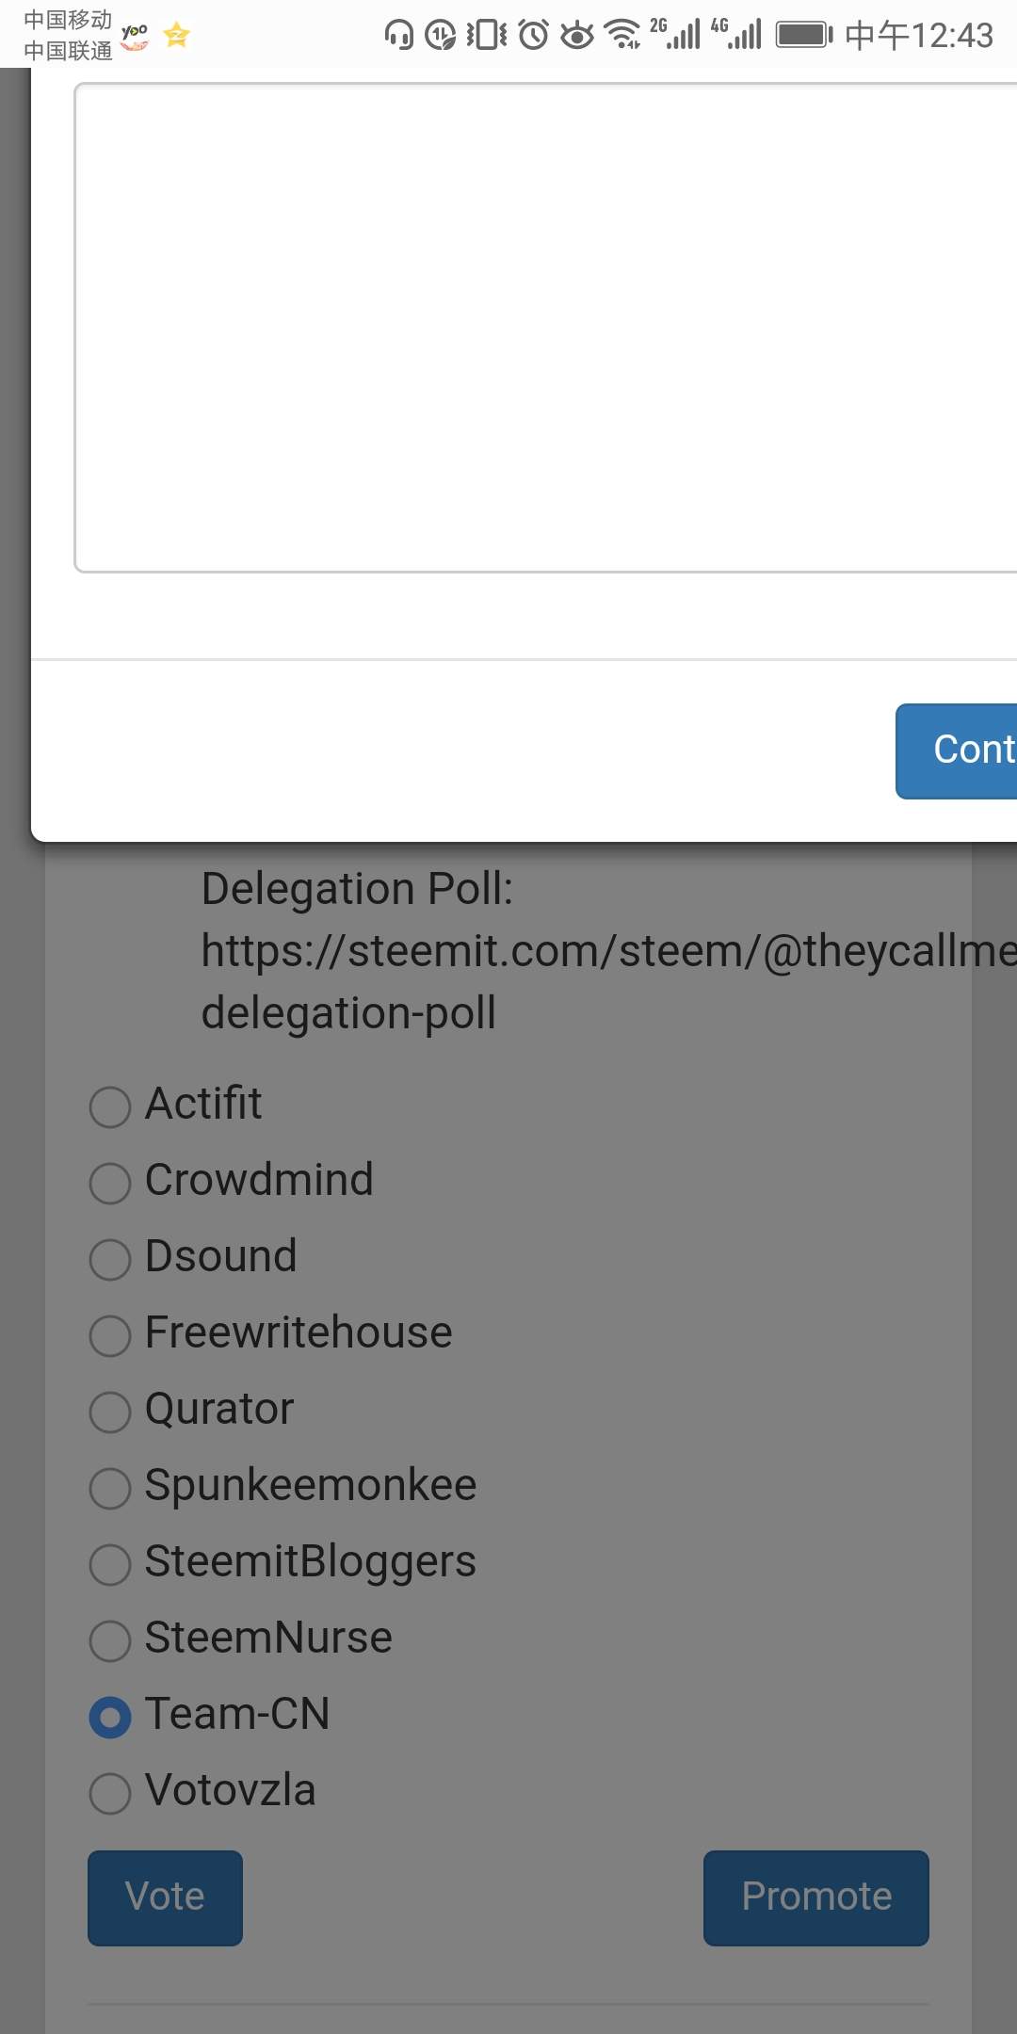Tap the battery icon in status bar
1017x2034 pixels.
803,35
